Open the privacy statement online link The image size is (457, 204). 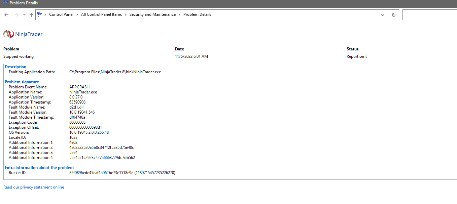pos(34,187)
